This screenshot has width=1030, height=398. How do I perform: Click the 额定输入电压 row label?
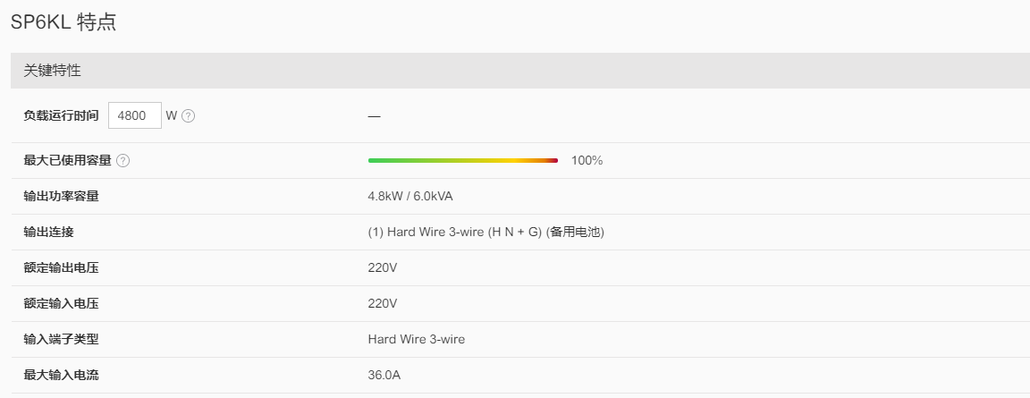tap(61, 303)
